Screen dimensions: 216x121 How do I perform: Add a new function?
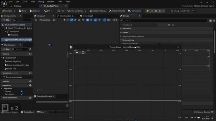pyautogui.click(x=30, y=73)
